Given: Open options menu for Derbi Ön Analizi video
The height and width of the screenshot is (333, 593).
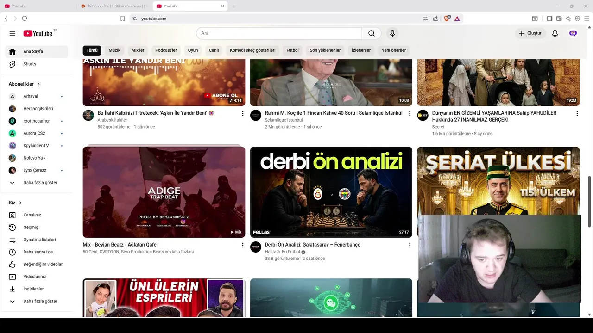Looking at the screenshot, I should click(x=410, y=245).
